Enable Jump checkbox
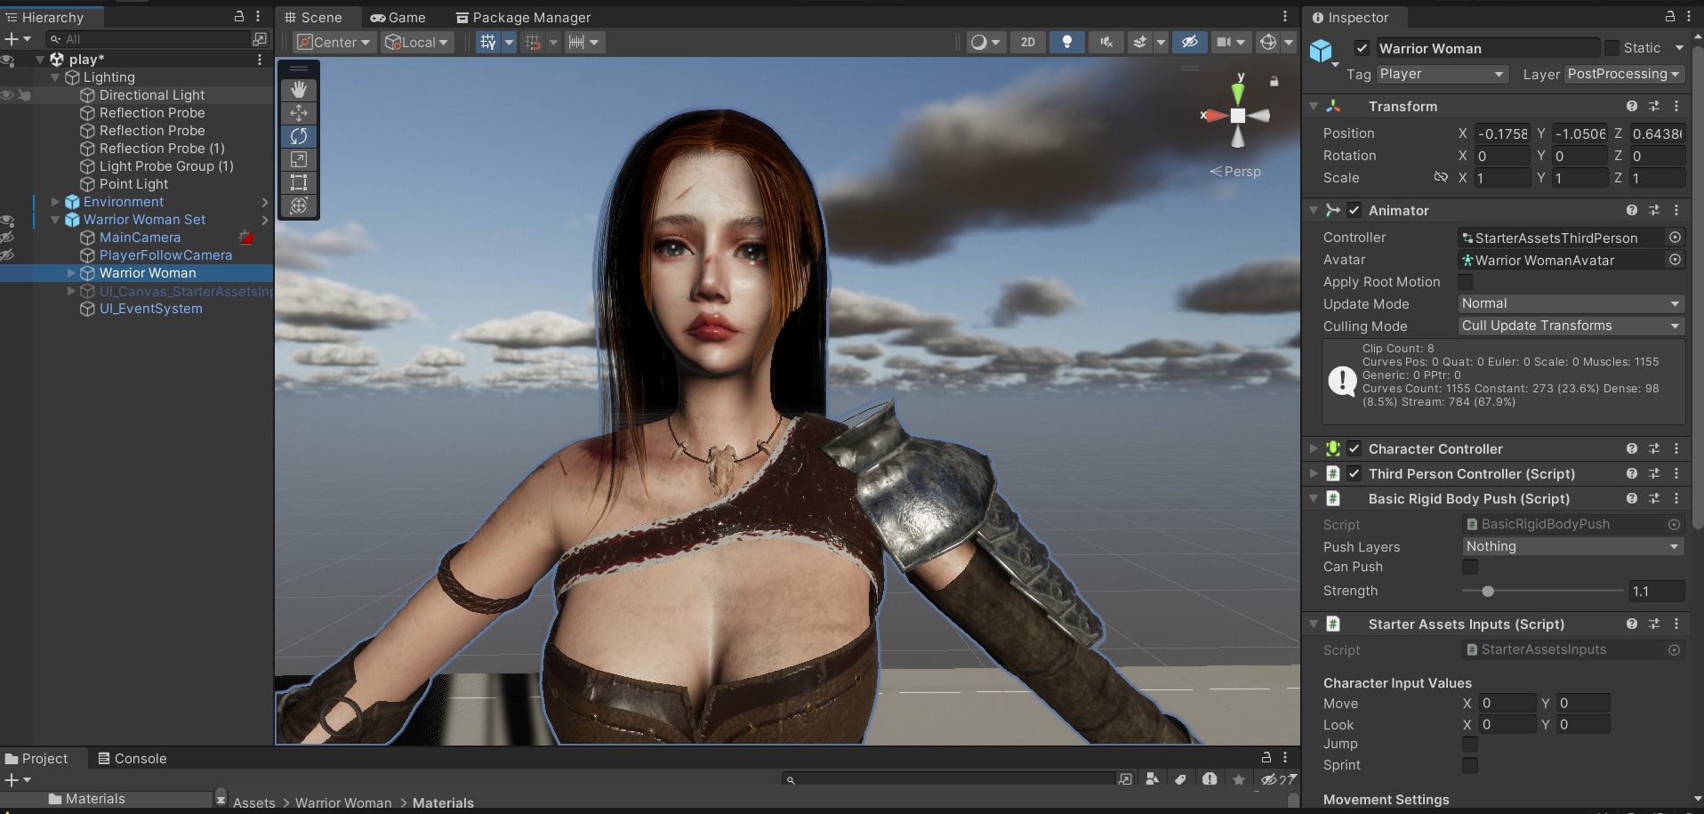Screen dimensions: 1704x814 [x=1470, y=744]
